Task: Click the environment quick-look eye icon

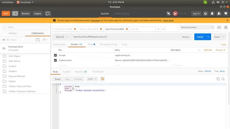Action: pos(219,27)
